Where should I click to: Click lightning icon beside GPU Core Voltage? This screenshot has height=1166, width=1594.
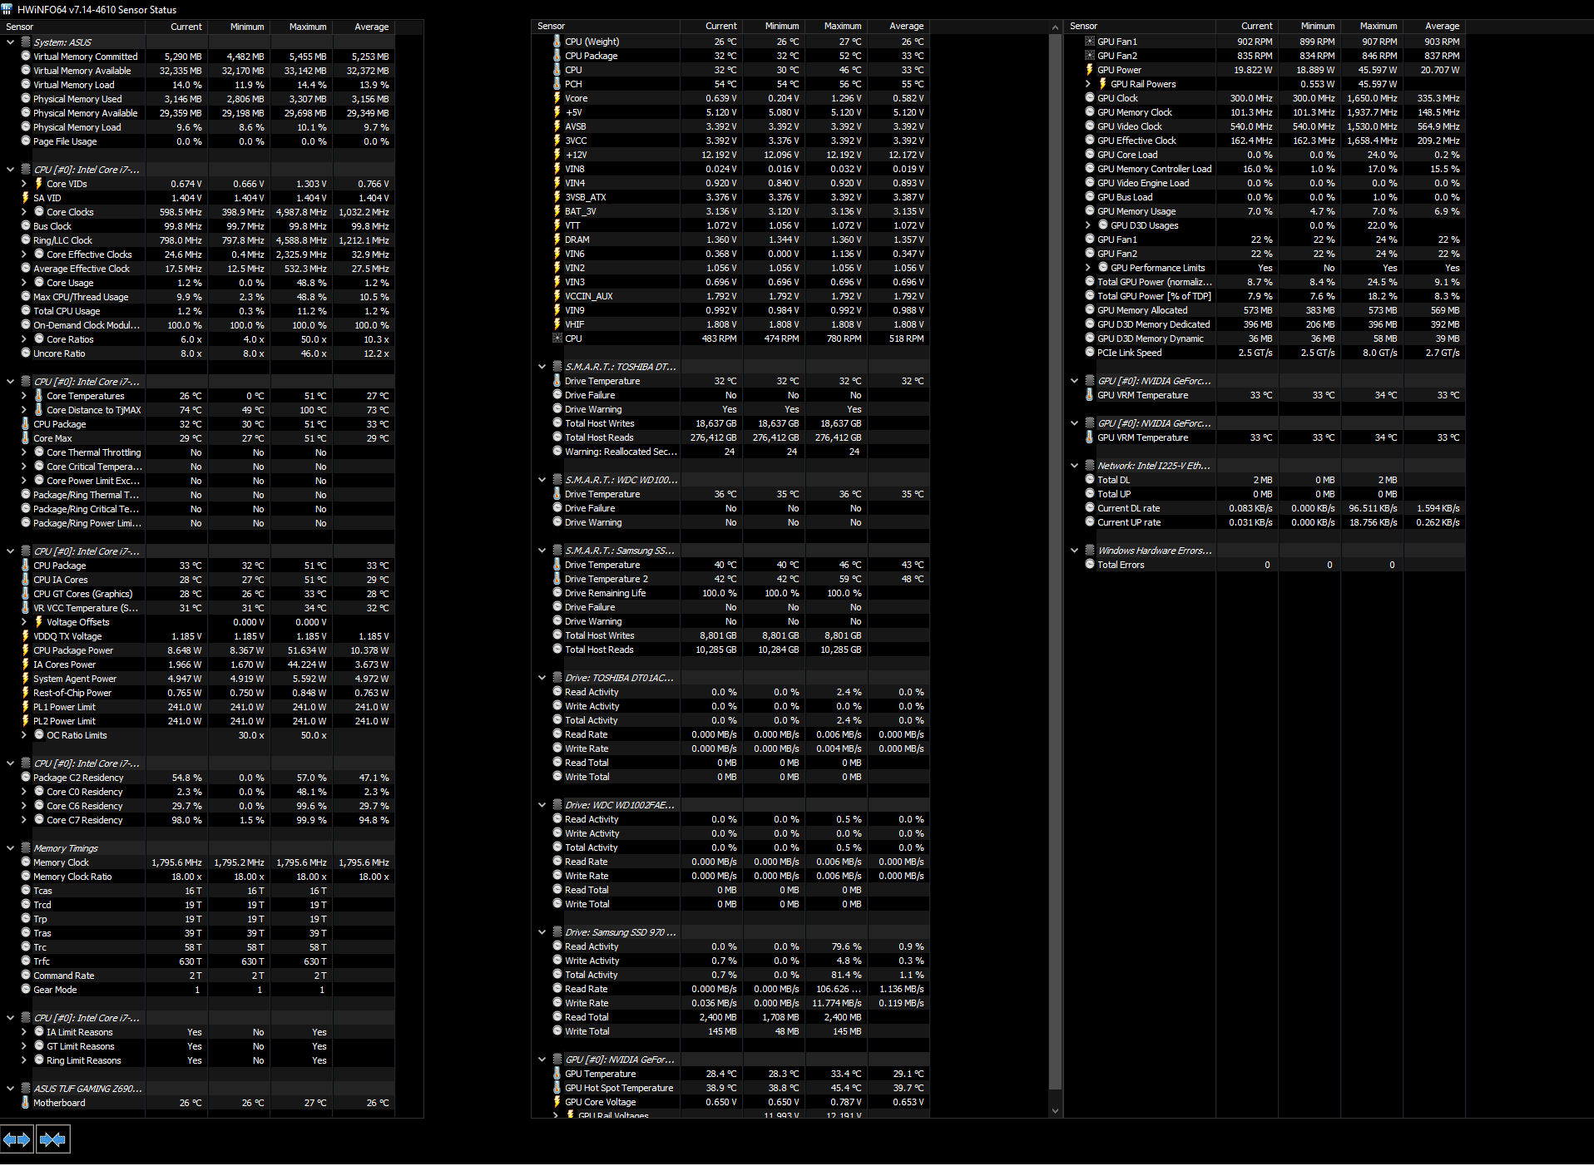click(557, 1102)
